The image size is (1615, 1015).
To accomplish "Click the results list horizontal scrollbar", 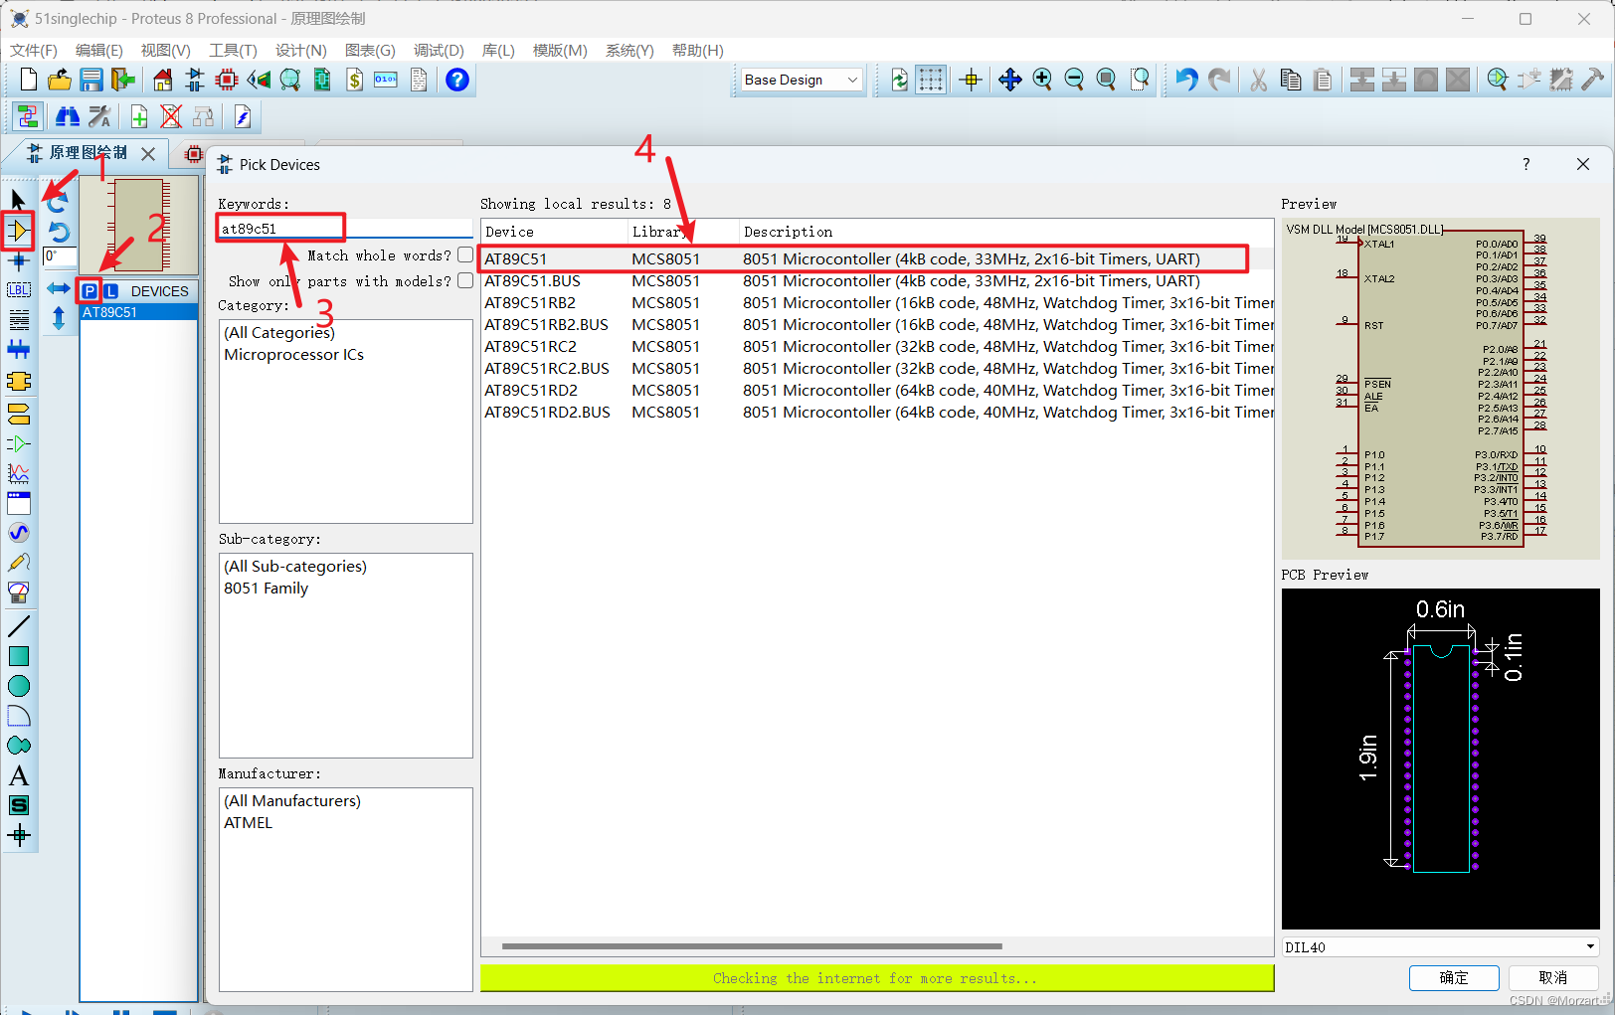I will coord(752,946).
